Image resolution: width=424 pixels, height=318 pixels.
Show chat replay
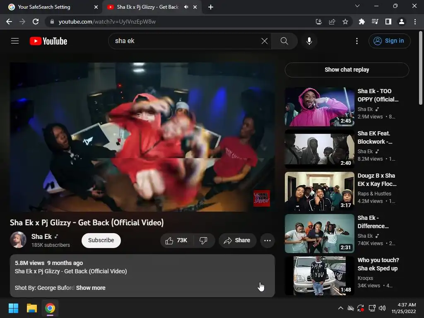347,70
